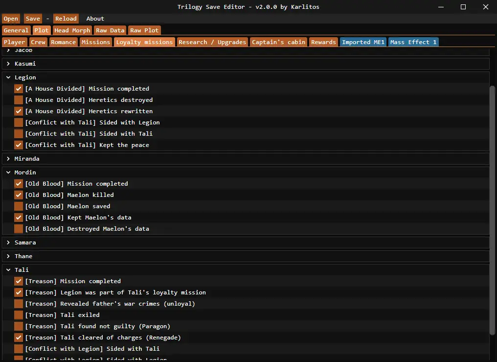
Task: Switch to the Player sub-tab
Action: [x=15, y=42]
